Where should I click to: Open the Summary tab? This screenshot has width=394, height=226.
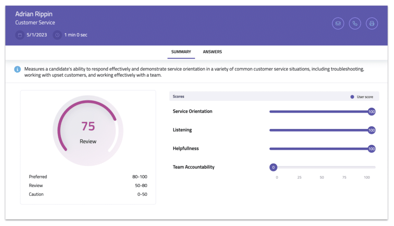pyautogui.click(x=181, y=52)
